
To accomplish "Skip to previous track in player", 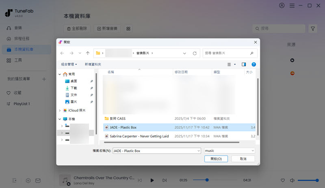I will (140, 180).
